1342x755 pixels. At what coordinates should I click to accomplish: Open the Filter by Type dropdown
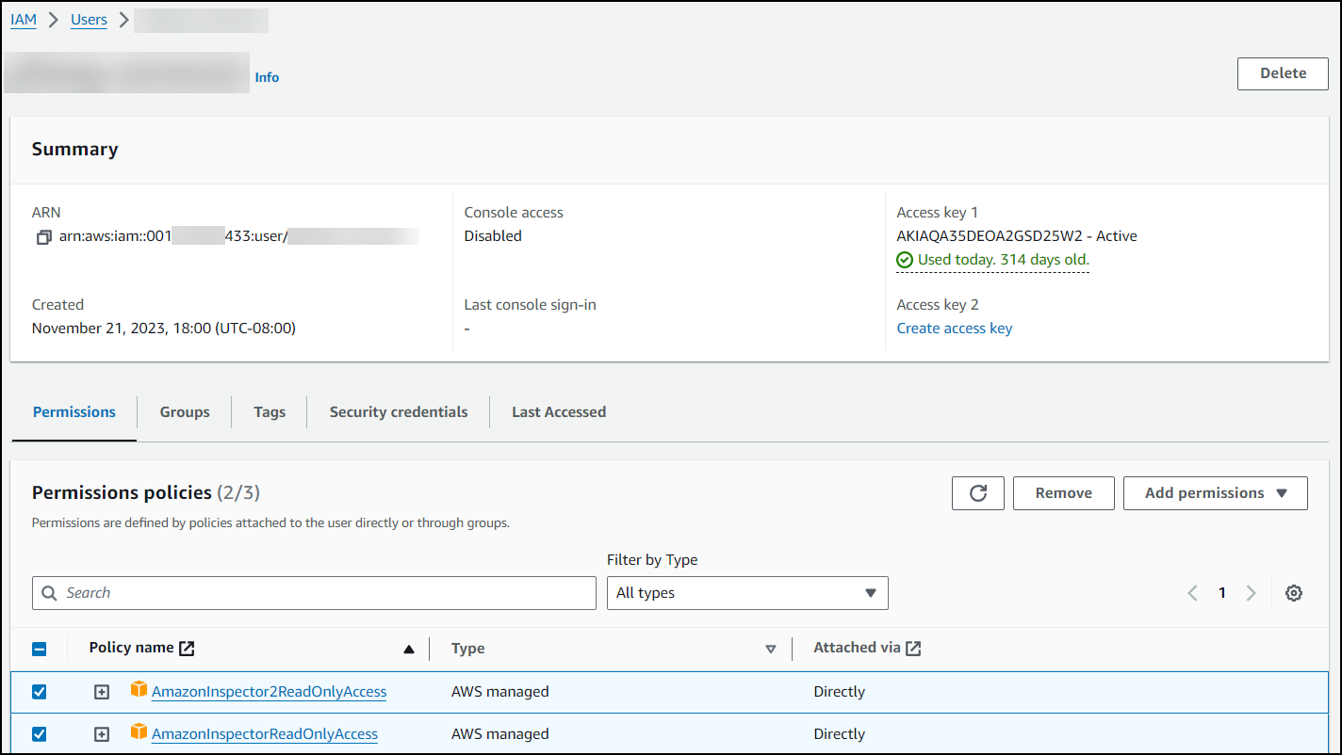[747, 593]
